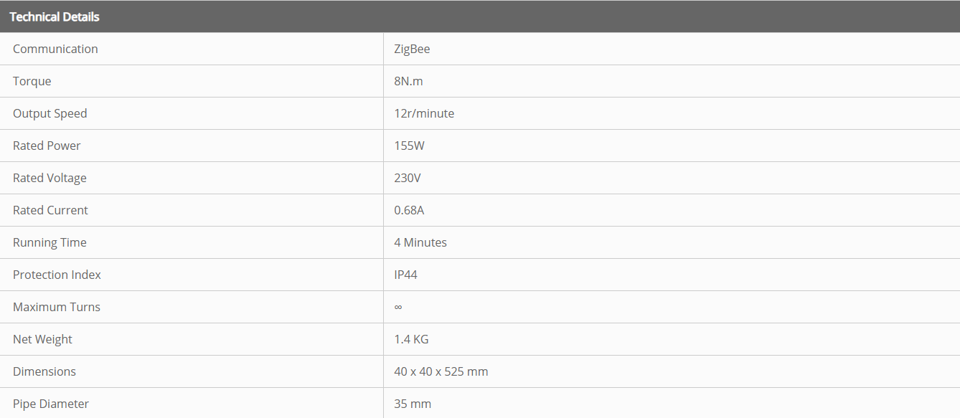This screenshot has width=960, height=418.
Task: Click the 4 Minutes value
Action: 420,242
